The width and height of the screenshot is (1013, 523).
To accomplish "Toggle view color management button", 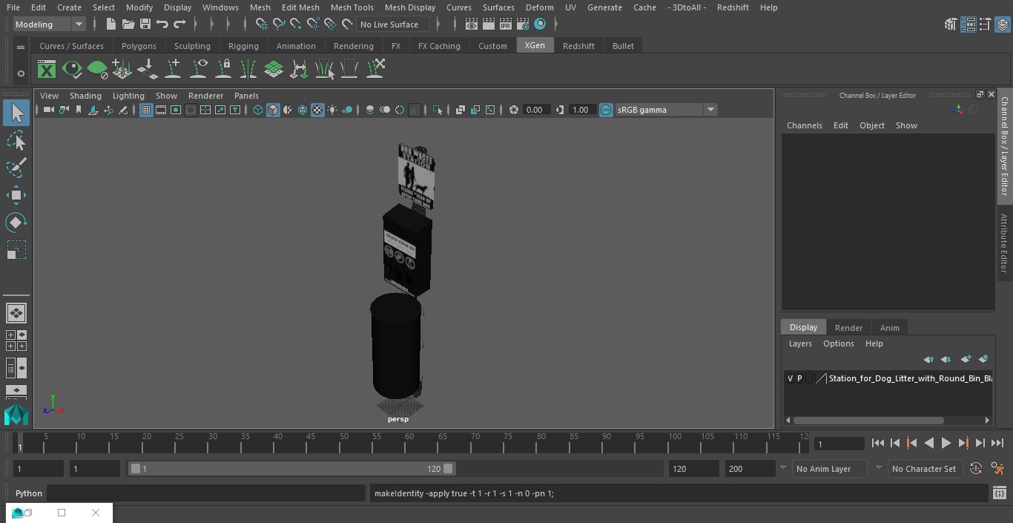I will click(x=606, y=110).
